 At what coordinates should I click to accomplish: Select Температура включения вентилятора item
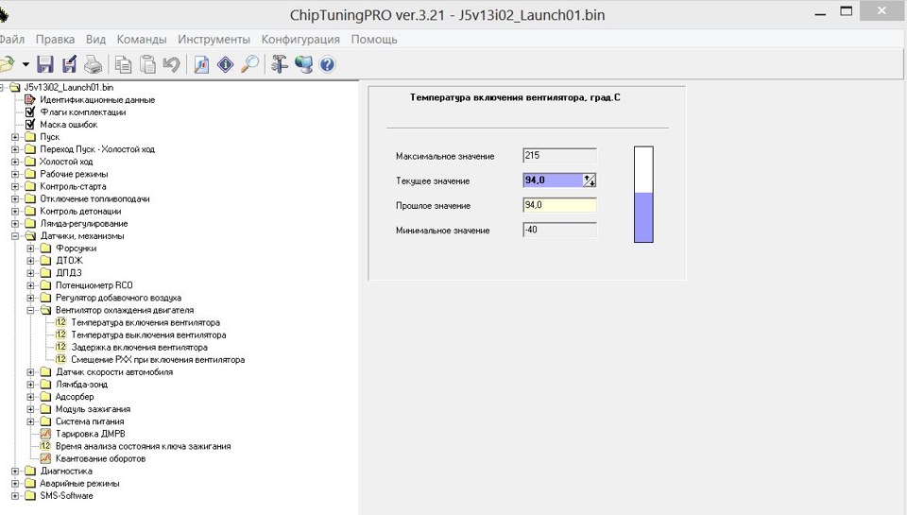point(145,322)
